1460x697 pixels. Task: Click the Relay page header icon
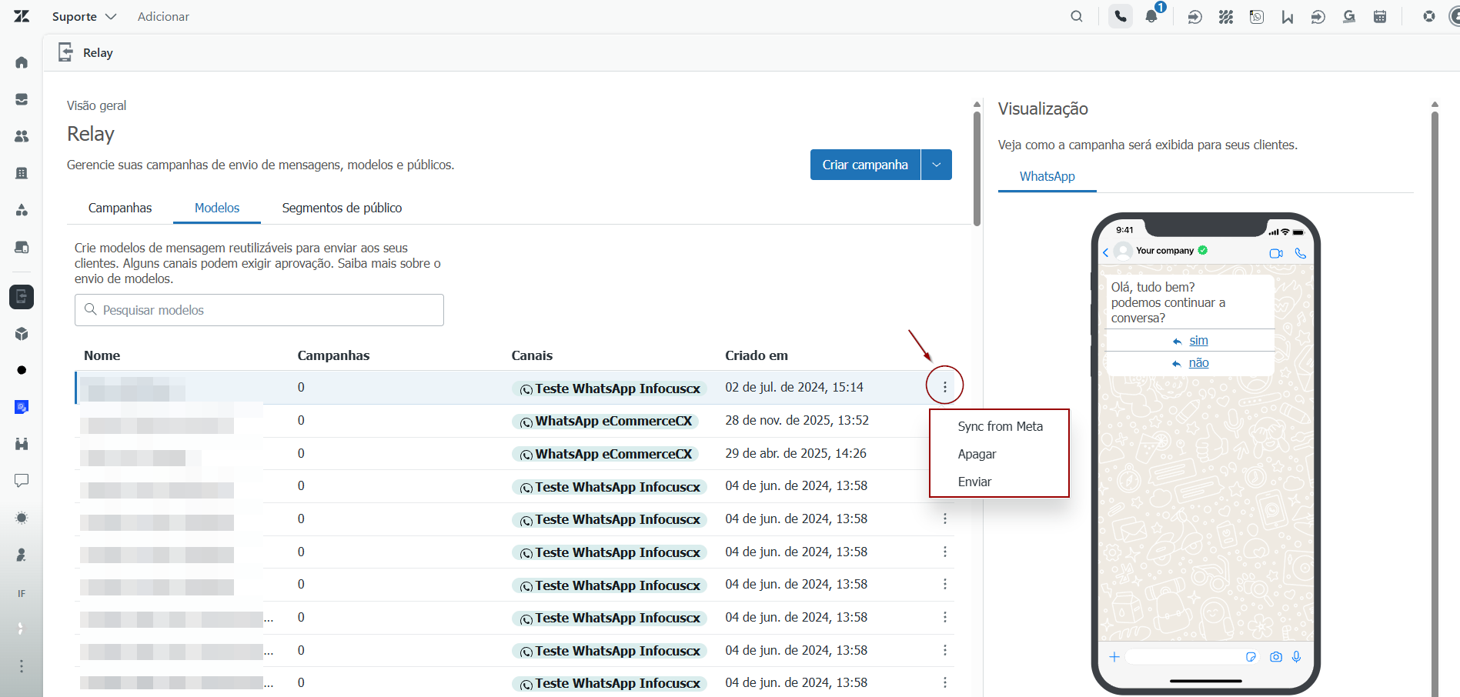pos(65,52)
